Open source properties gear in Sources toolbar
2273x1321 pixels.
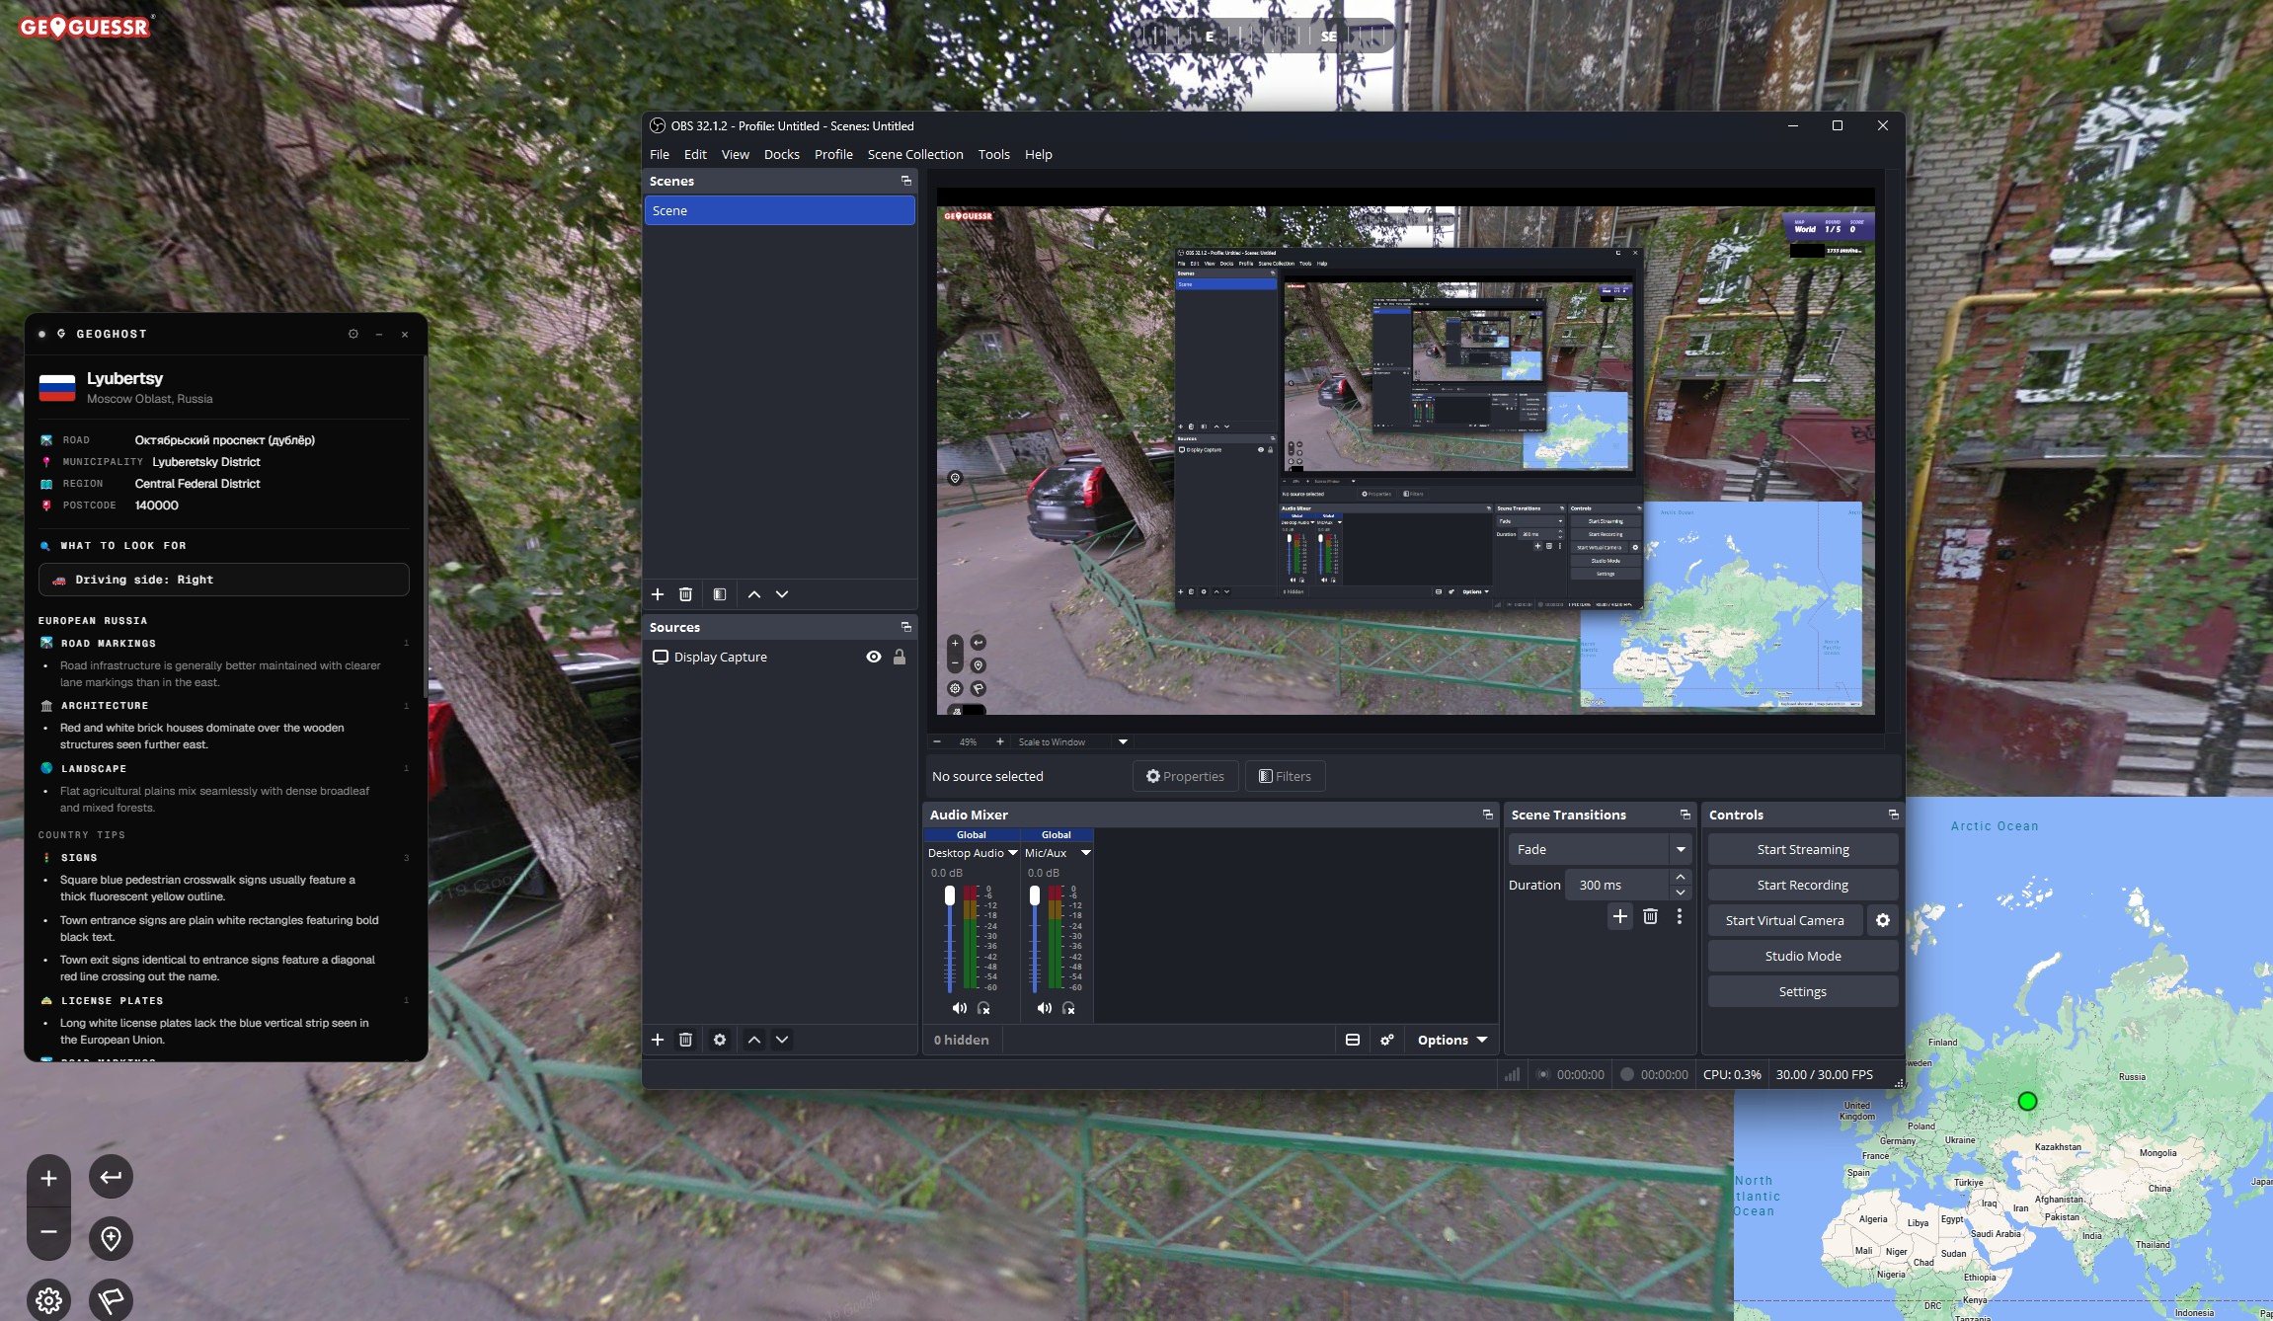pos(720,1040)
